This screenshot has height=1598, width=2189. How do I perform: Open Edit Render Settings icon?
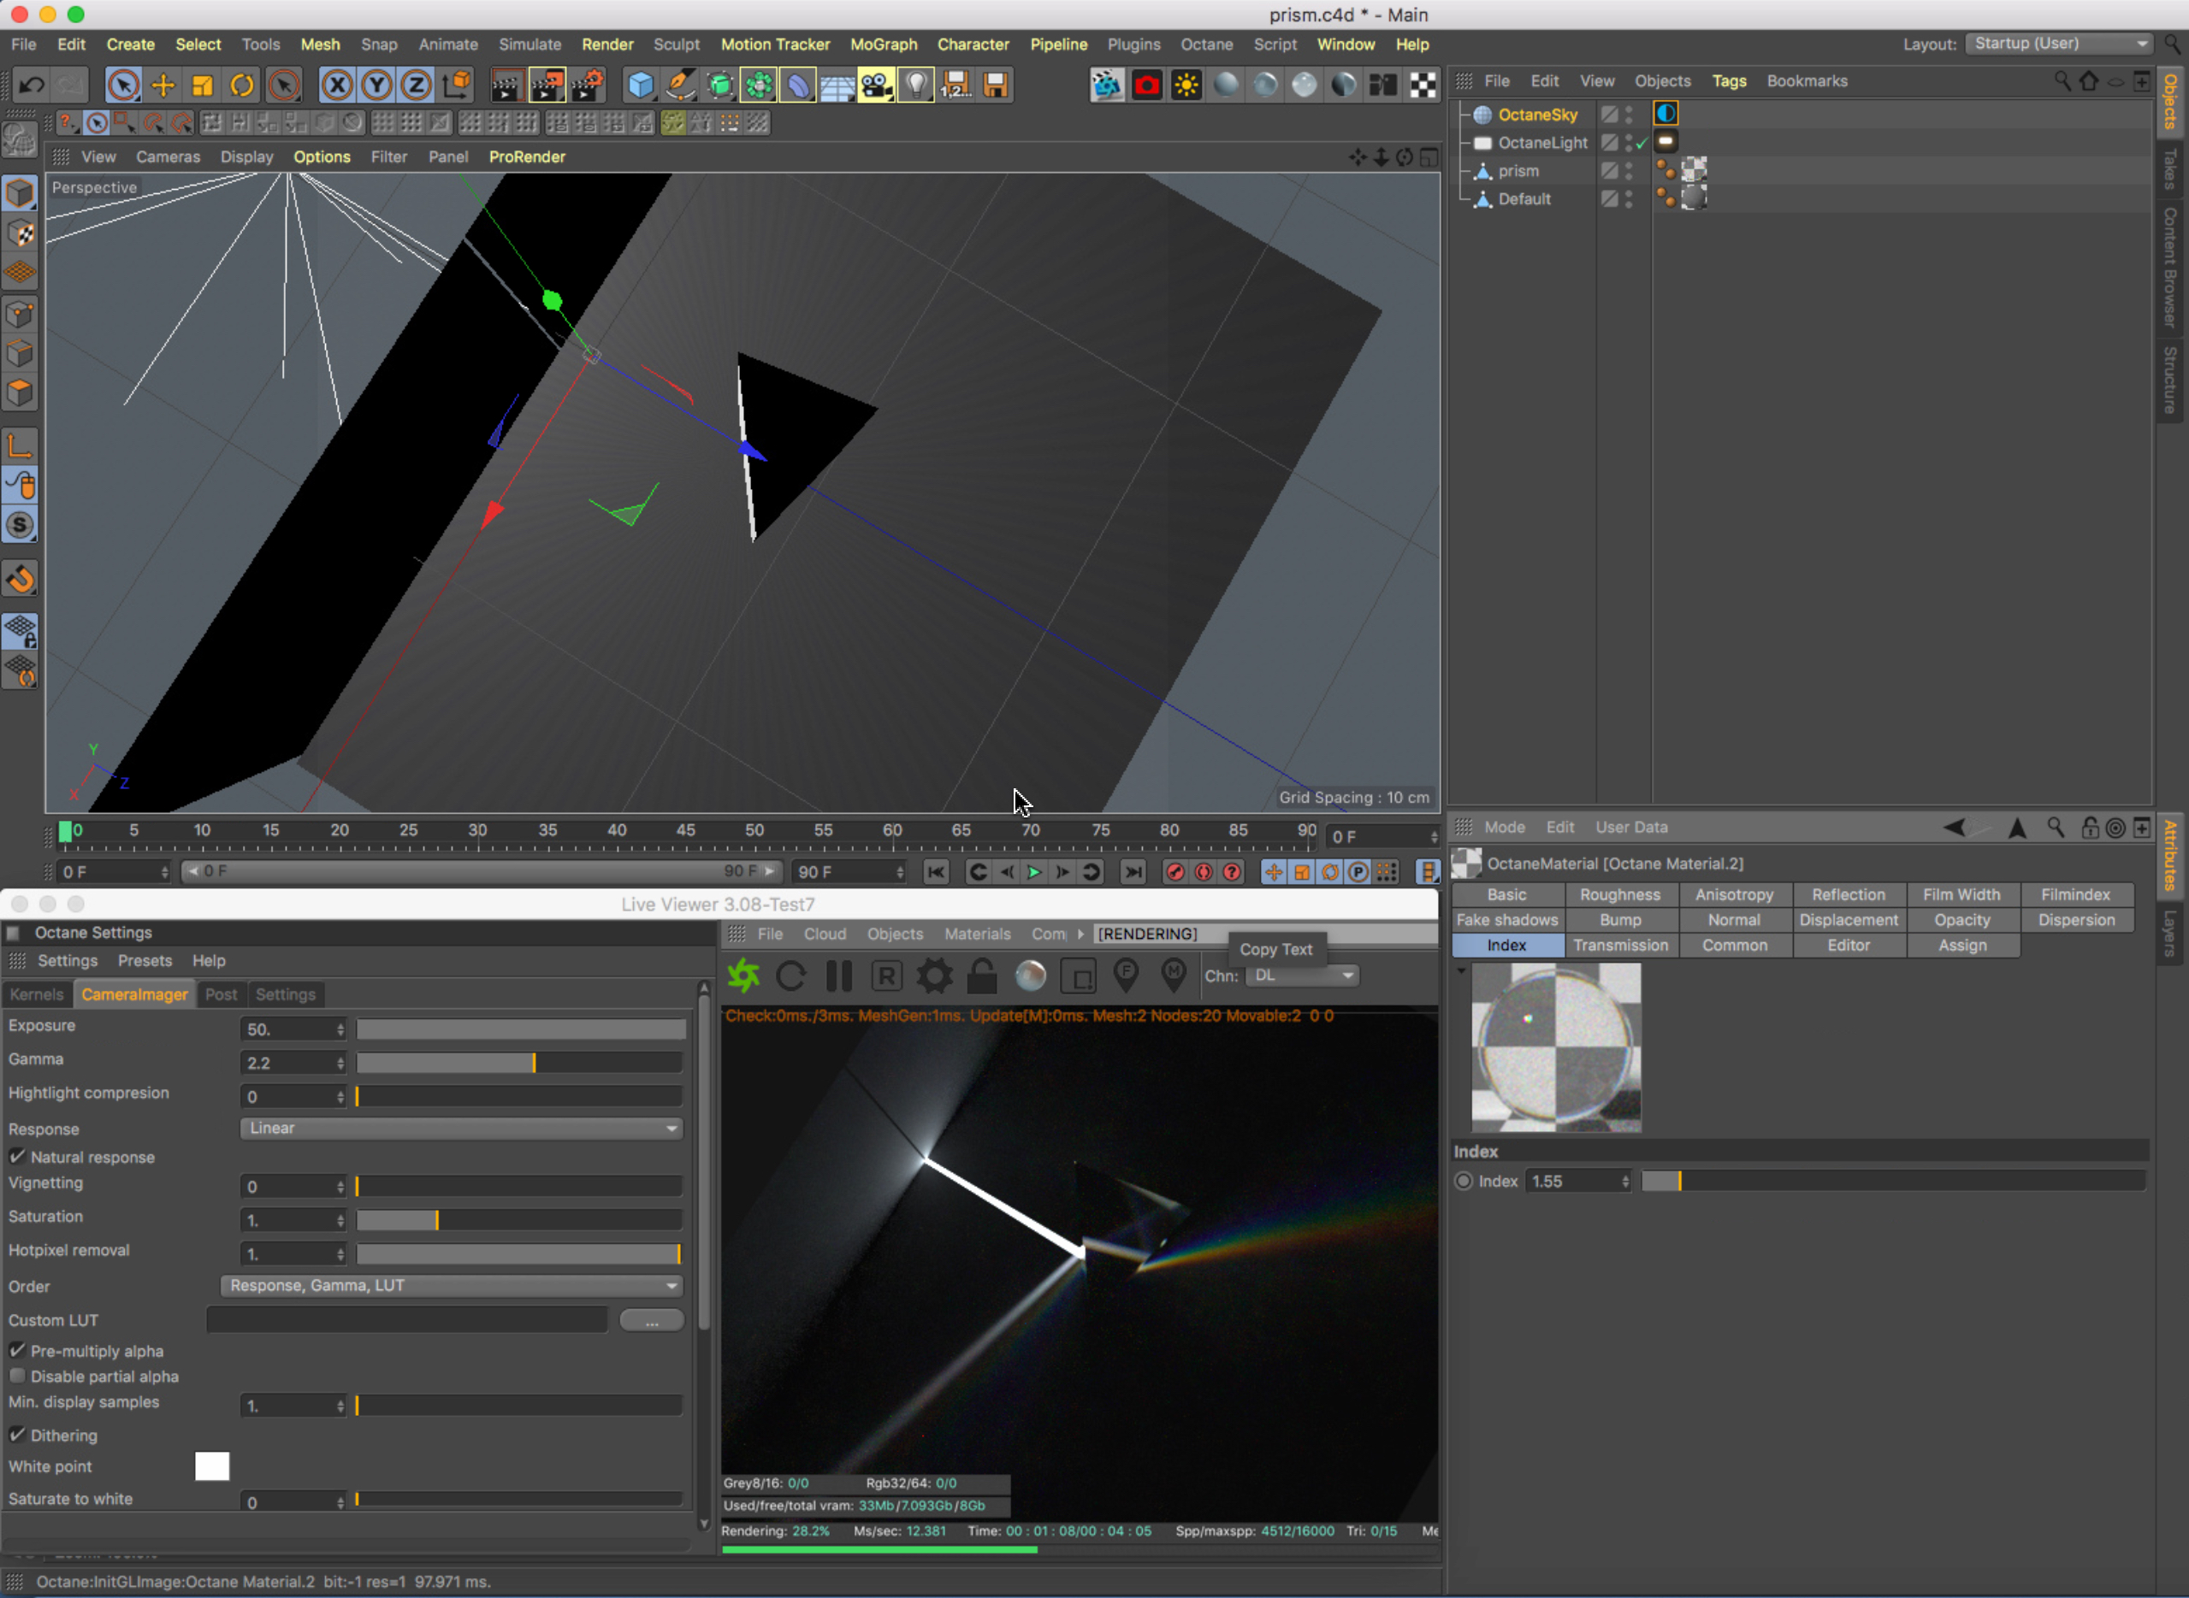coord(587,86)
